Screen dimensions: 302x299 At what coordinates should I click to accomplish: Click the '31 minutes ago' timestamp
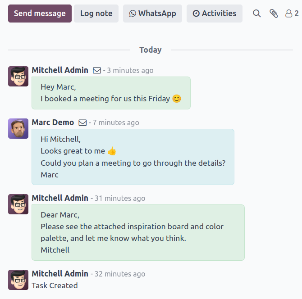pyautogui.click(x=120, y=198)
